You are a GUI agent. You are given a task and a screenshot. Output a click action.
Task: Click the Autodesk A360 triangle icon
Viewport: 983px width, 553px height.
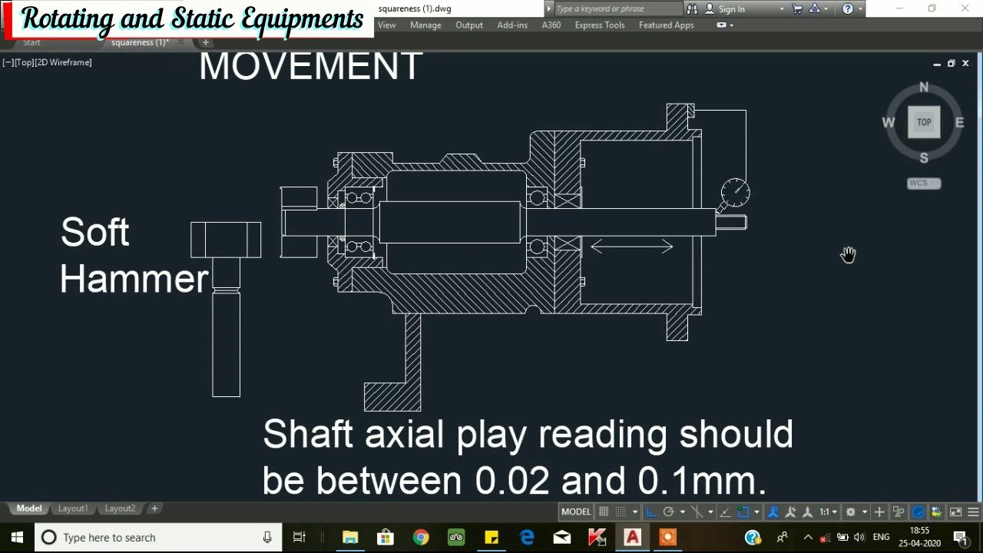(815, 8)
